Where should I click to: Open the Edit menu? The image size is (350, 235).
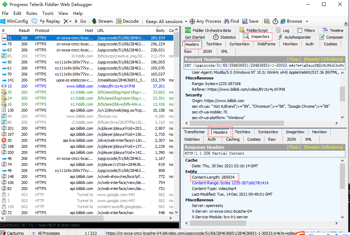[17, 13]
